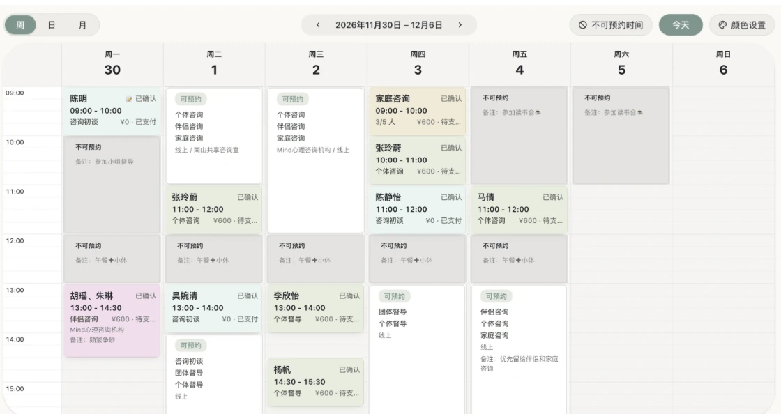This screenshot has width=781, height=414.
Task: Open Friday 午餐+小休 unavailable block
Action: tap(519, 259)
